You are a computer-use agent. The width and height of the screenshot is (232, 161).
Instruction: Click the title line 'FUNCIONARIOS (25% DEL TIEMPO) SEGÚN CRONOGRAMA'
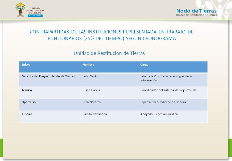coord(112,39)
